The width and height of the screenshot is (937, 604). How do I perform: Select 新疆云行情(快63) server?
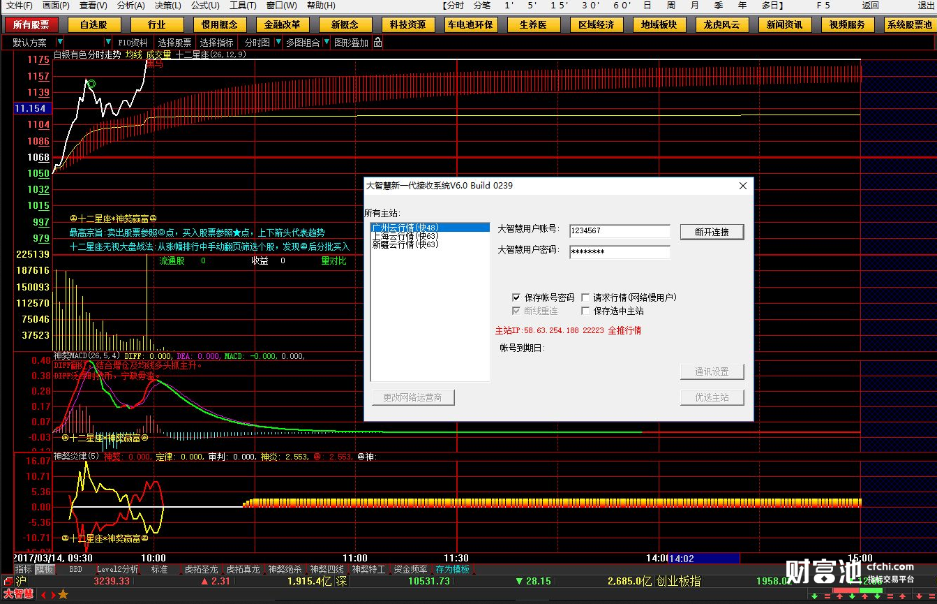430,244
